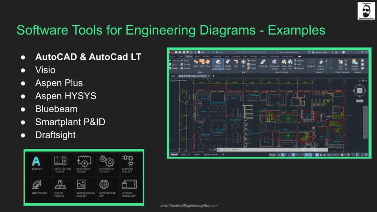Click the AutoCAD logo icon
377x212 pixels.
pyautogui.click(x=36, y=161)
